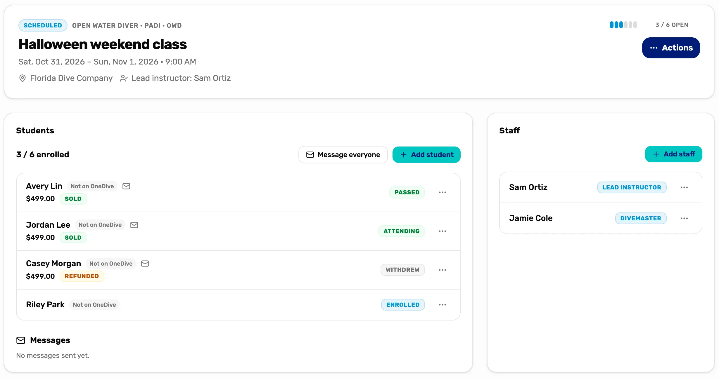Click the capacity progress indicator
This screenshot has height=380, width=719.
pyautogui.click(x=623, y=25)
